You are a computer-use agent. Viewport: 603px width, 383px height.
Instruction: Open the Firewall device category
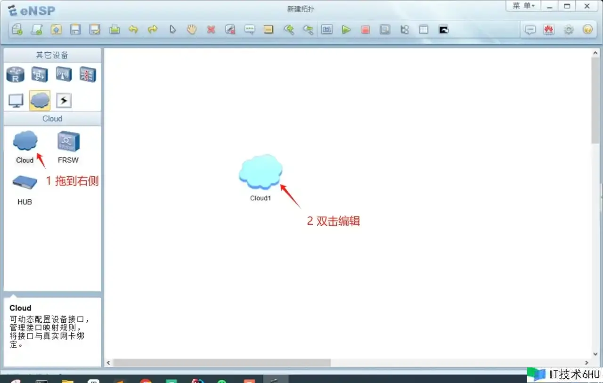(x=88, y=74)
